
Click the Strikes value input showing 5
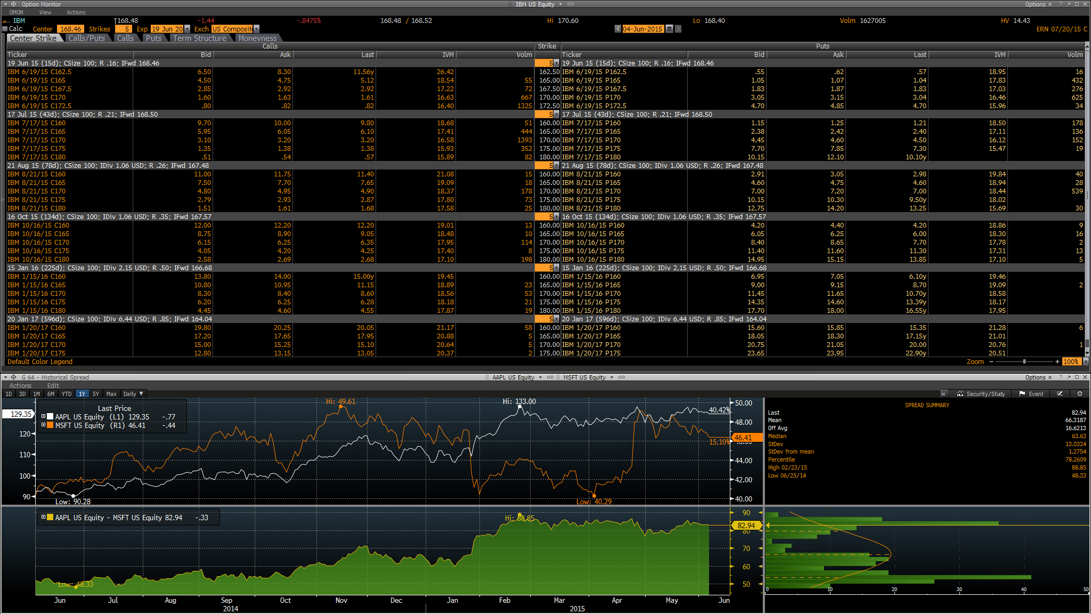[x=123, y=29]
